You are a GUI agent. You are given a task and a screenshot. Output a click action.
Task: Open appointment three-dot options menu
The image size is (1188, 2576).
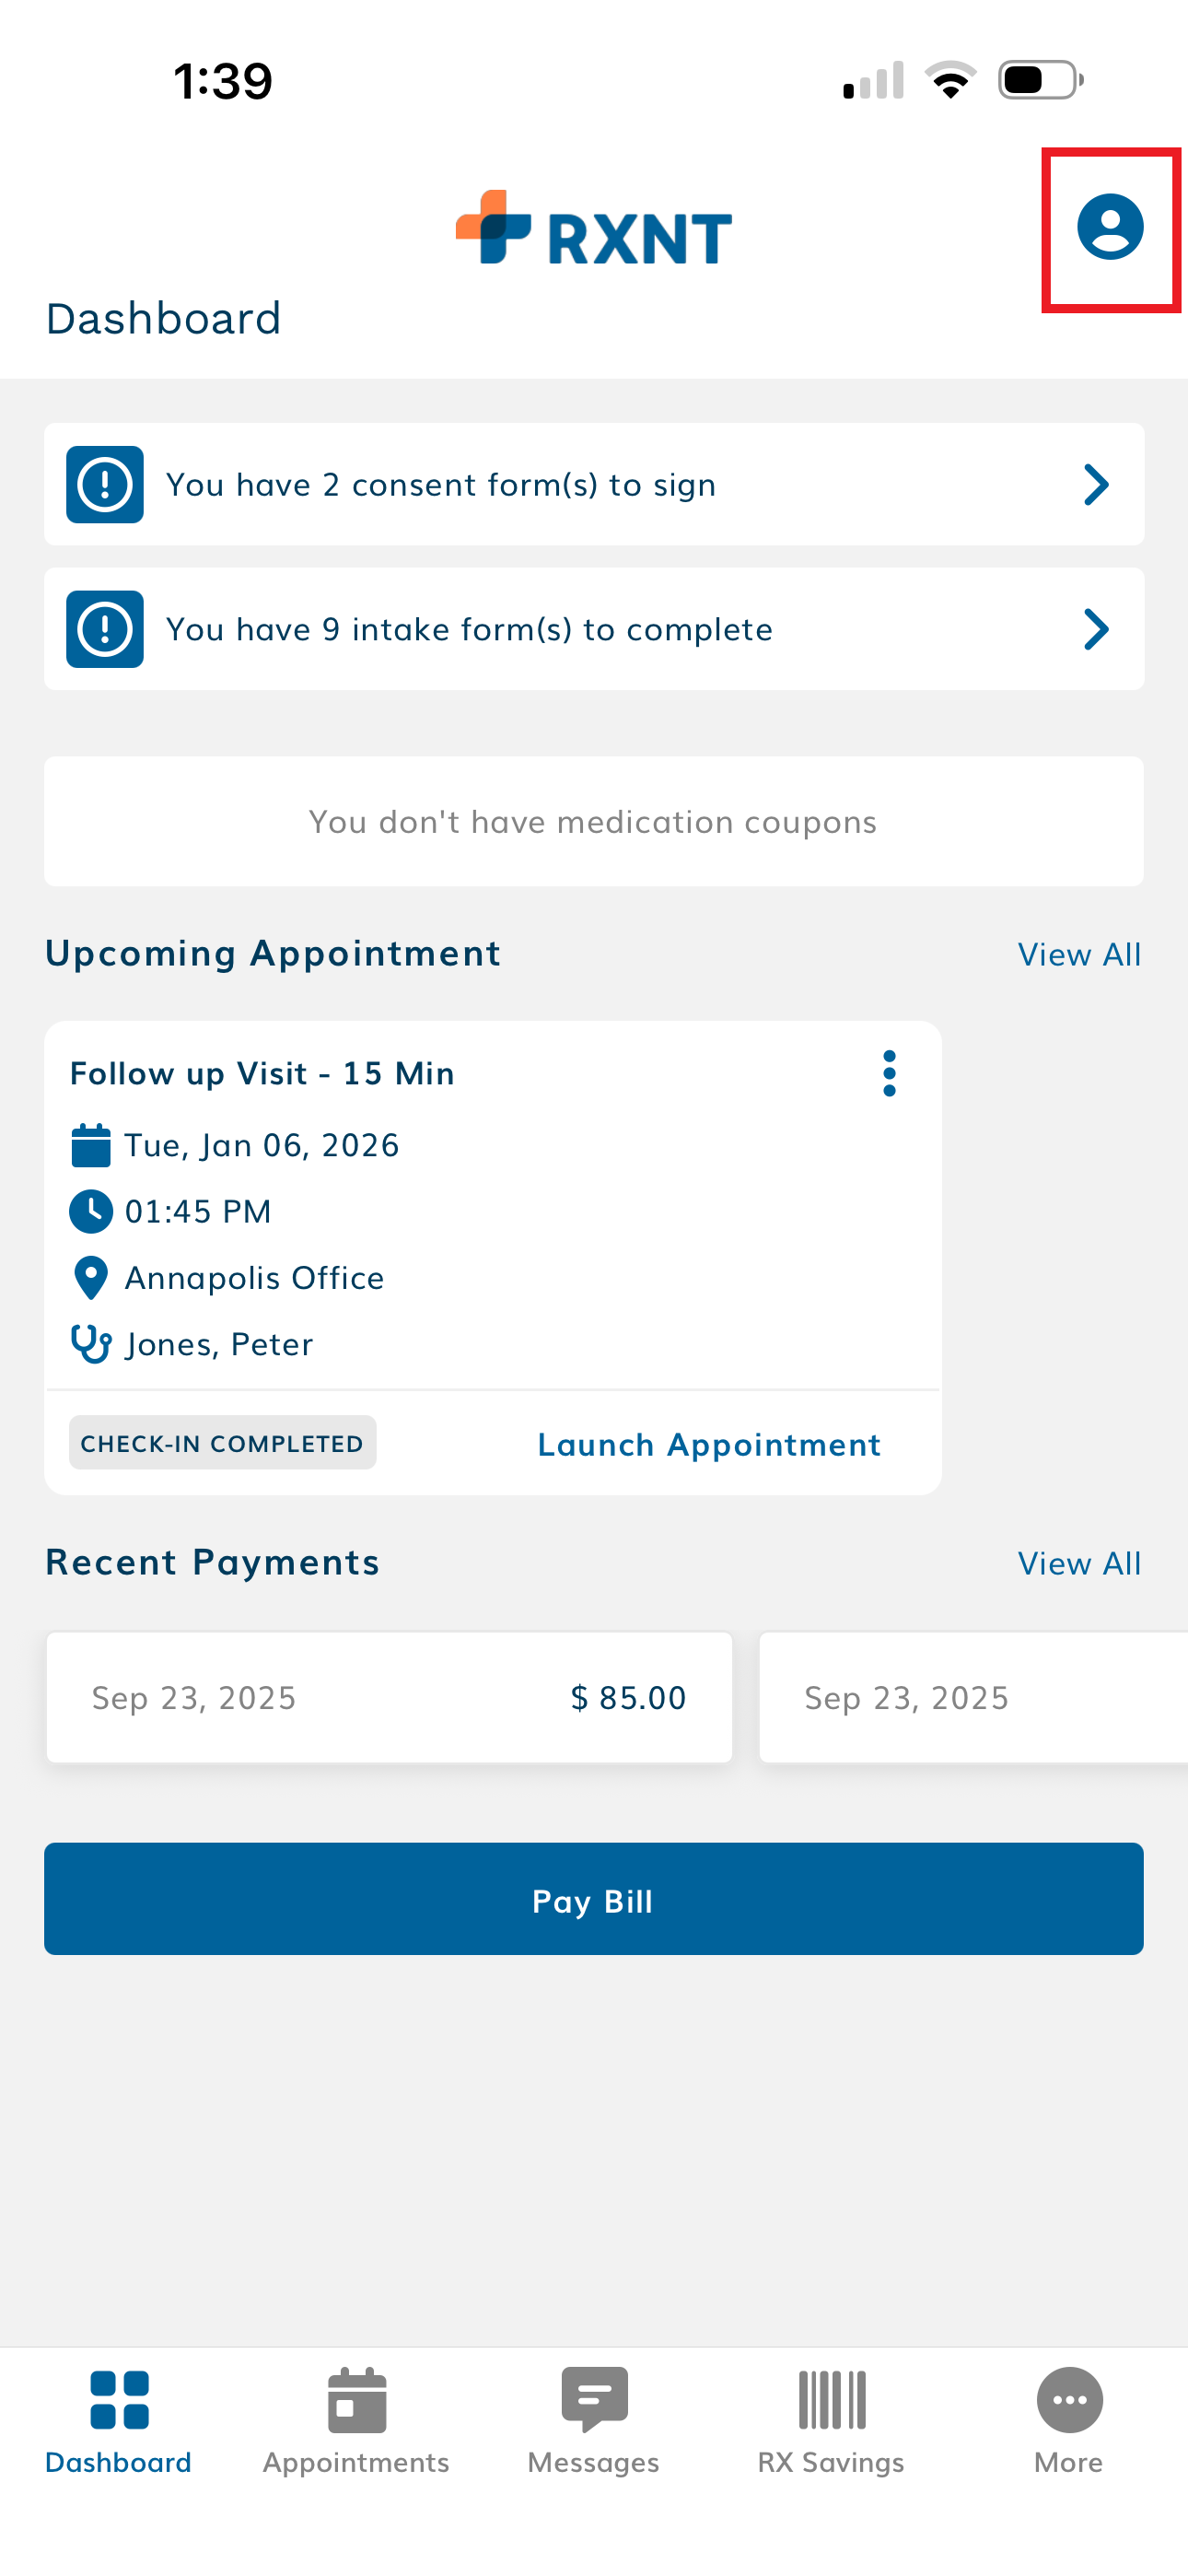[889, 1074]
